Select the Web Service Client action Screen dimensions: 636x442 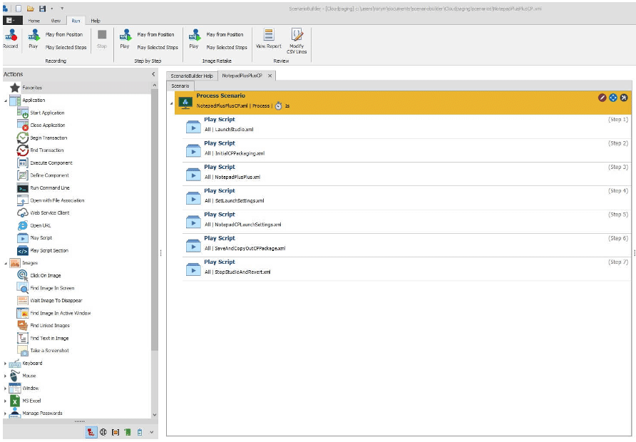click(43, 213)
